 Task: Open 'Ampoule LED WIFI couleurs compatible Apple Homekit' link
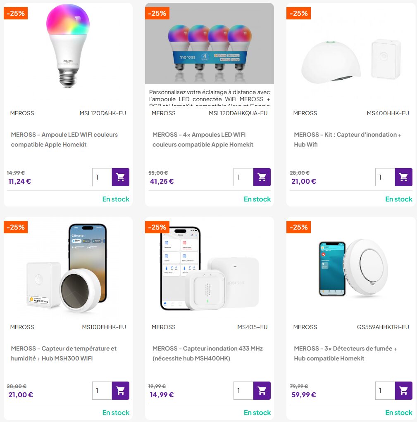click(64, 140)
